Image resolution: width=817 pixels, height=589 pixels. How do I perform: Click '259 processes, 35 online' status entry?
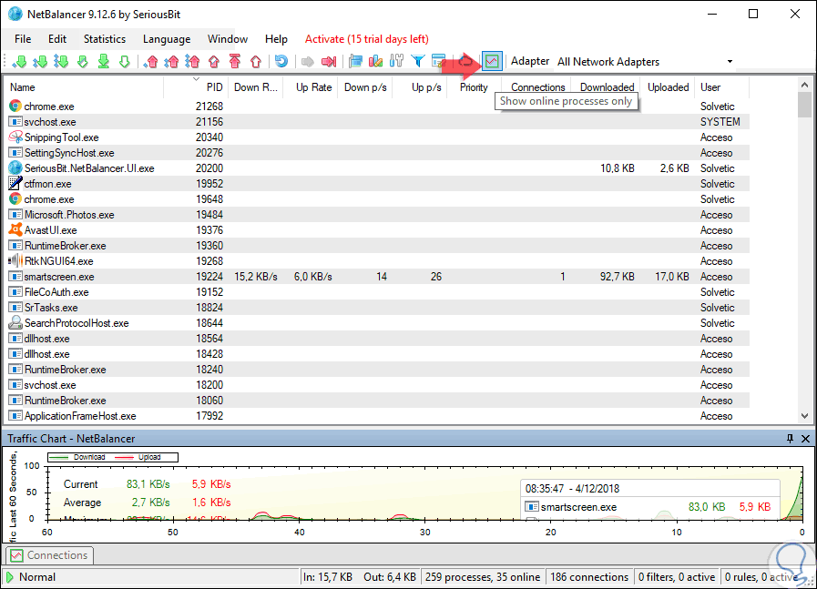[483, 577]
